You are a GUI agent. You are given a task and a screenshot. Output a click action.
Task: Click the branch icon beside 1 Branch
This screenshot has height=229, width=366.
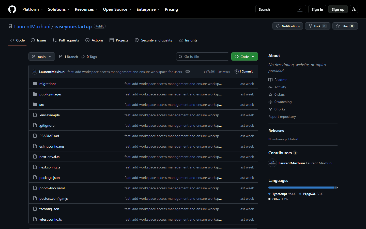60,56
